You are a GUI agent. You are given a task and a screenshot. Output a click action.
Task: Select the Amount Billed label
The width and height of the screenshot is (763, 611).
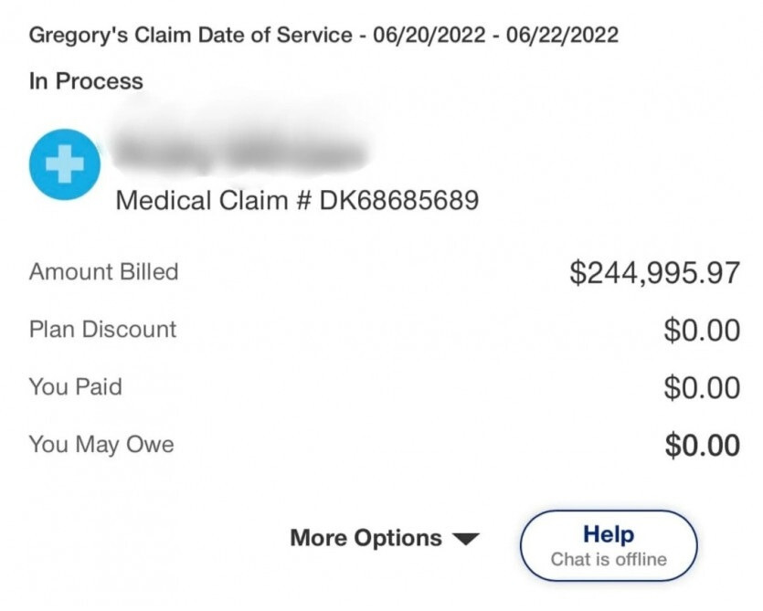(x=103, y=271)
